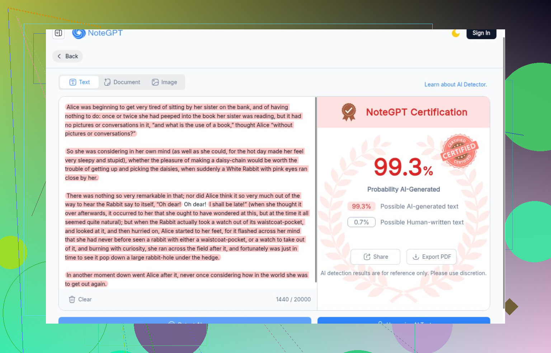
Task: Click the page vertical scrollbar
Action: (x=504, y=173)
